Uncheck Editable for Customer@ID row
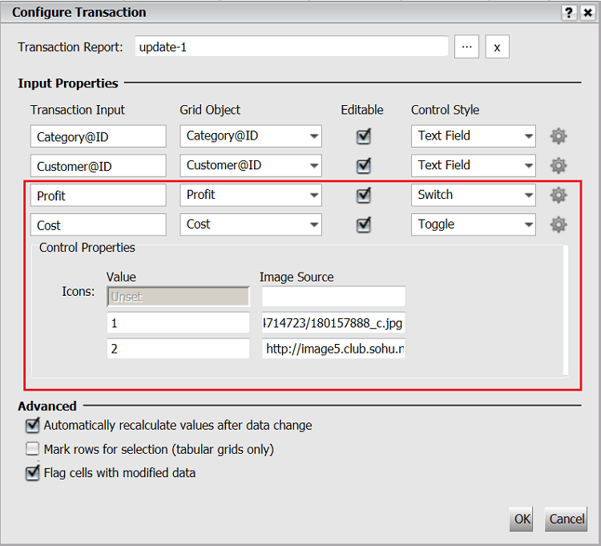The width and height of the screenshot is (601, 546). pyautogui.click(x=363, y=166)
